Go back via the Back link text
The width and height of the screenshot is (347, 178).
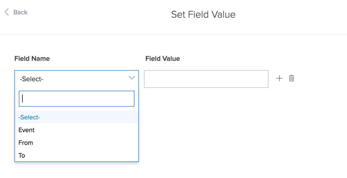20,12
